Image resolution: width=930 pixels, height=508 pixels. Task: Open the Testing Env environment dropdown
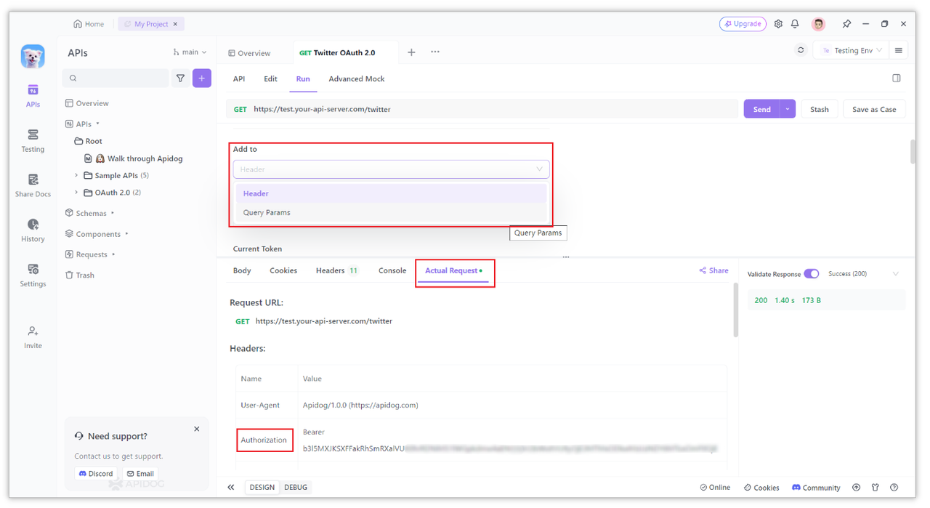[x=852, y=50]
